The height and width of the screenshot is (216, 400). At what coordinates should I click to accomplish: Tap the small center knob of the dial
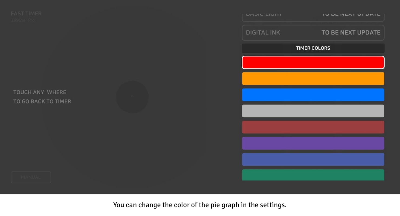click(x=132, y=97)
